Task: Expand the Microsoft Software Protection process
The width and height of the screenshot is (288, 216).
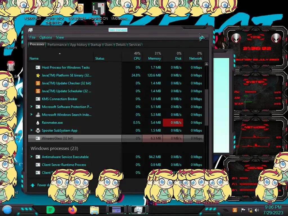Action: (x=31, y=107)
